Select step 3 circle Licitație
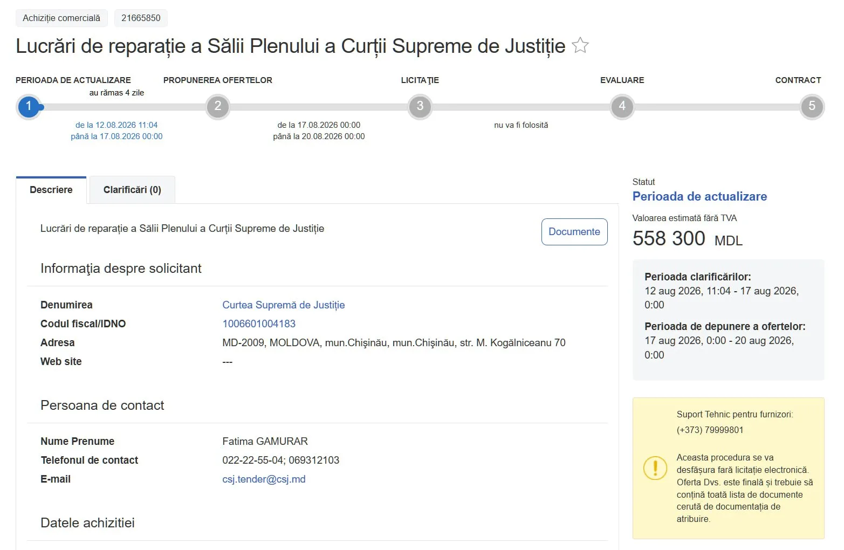The image size is (844, 550). tap(420, 106)
